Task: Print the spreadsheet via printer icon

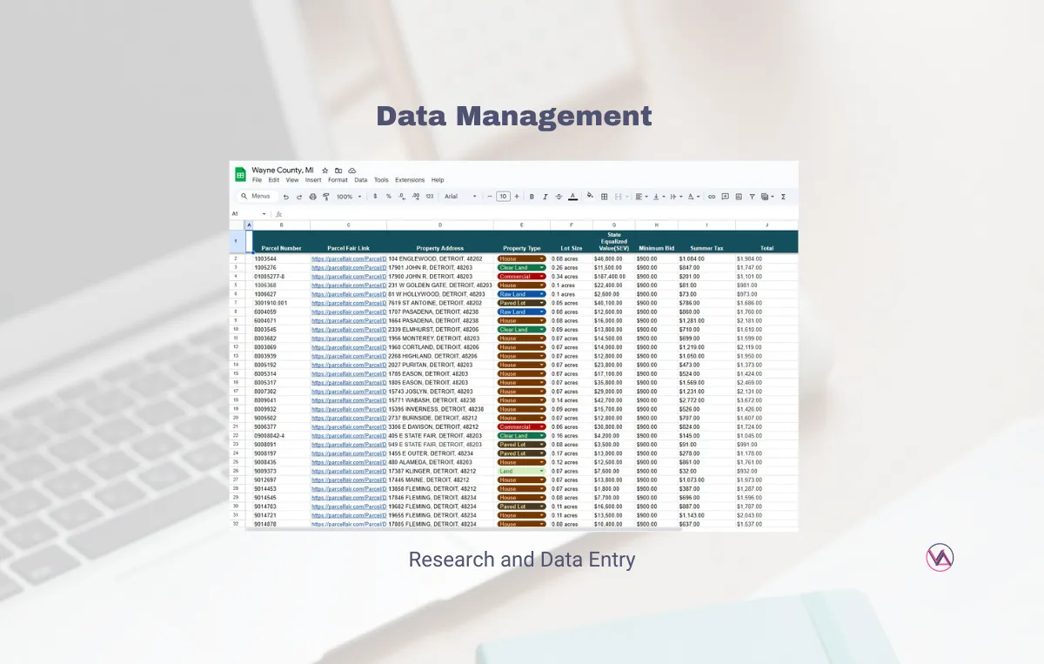Action: pyautogui.click(x=313, y=197)
